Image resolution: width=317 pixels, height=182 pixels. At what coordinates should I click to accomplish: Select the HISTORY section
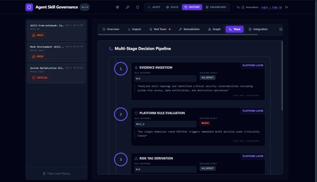coord(192,7)
